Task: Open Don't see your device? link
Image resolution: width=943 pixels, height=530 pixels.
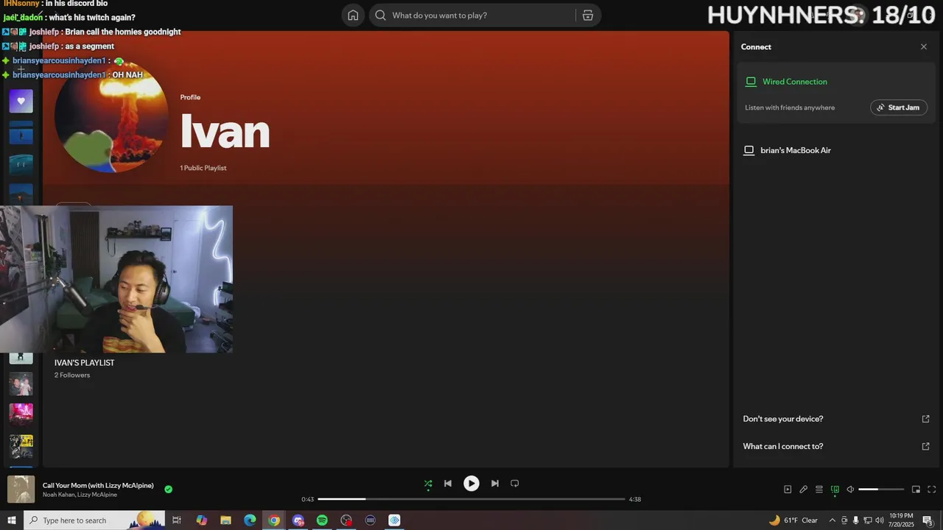Action: tap(783, 419)
